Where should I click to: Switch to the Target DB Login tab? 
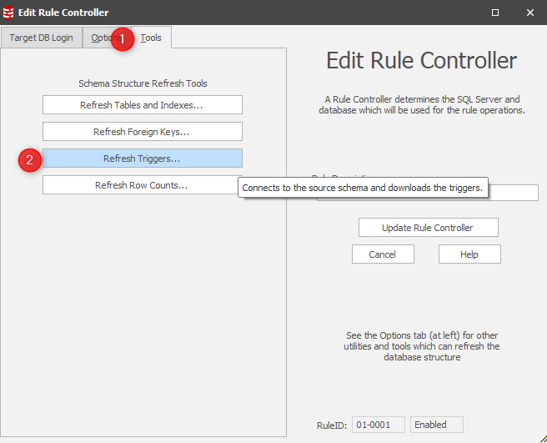pos(41,38)
